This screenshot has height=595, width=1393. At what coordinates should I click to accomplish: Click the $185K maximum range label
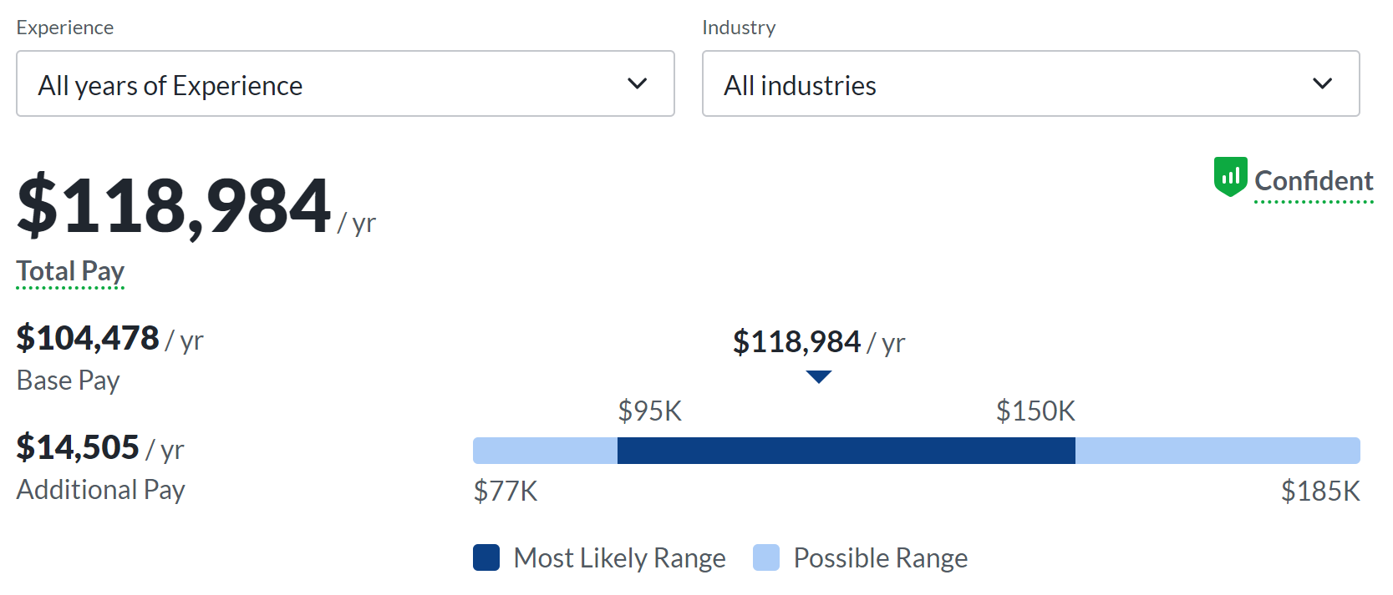tap(1320, 491)
